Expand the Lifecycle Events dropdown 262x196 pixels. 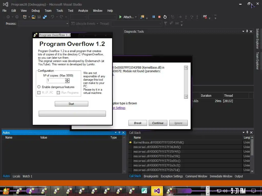(x=97, y=24)
